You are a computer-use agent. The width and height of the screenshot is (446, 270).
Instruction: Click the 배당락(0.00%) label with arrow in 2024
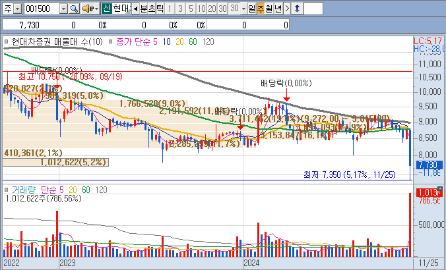286,83
